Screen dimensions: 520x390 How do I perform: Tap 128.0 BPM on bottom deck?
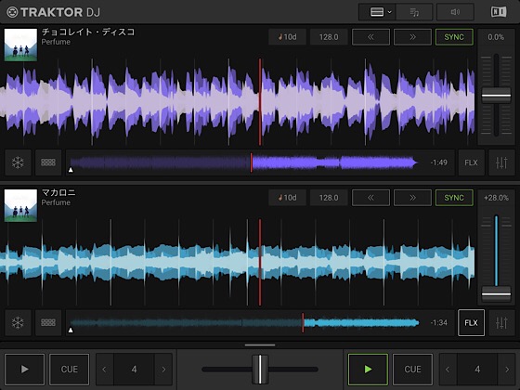tap(329, 198)
